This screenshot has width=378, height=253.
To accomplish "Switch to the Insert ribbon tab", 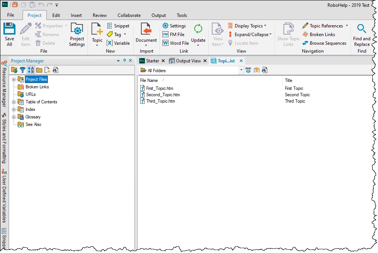I will coord(76,15).
